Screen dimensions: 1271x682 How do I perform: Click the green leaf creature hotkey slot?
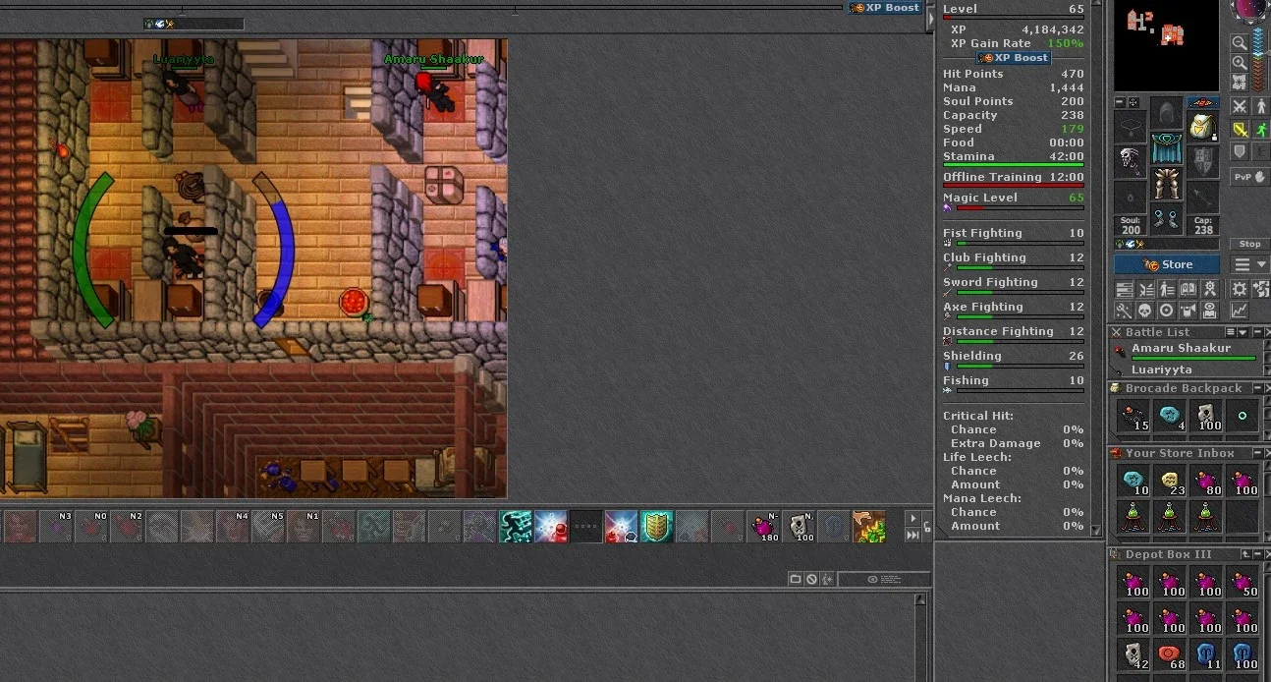click(x=869, y=527)
